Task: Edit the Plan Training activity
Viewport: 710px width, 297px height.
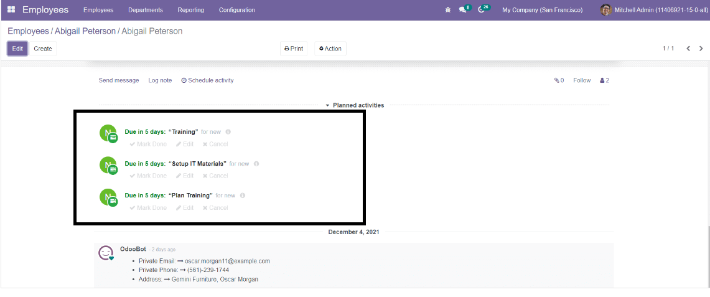Action: click(x=185, y=208)
